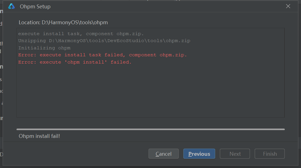This screenshot has height=168, width=301.
Task: Click the install progress bar
Action: (150, 129)
